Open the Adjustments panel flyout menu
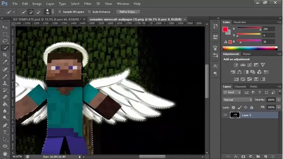Screen dimensions: 283x159 point(279,54)
